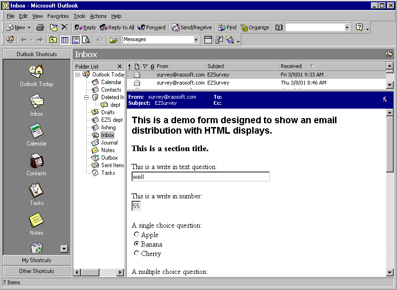Image resolution: width=397 pixels, height=290 pixels.
Task: Click the Reply to All button
Action: (x=117, y=27)
